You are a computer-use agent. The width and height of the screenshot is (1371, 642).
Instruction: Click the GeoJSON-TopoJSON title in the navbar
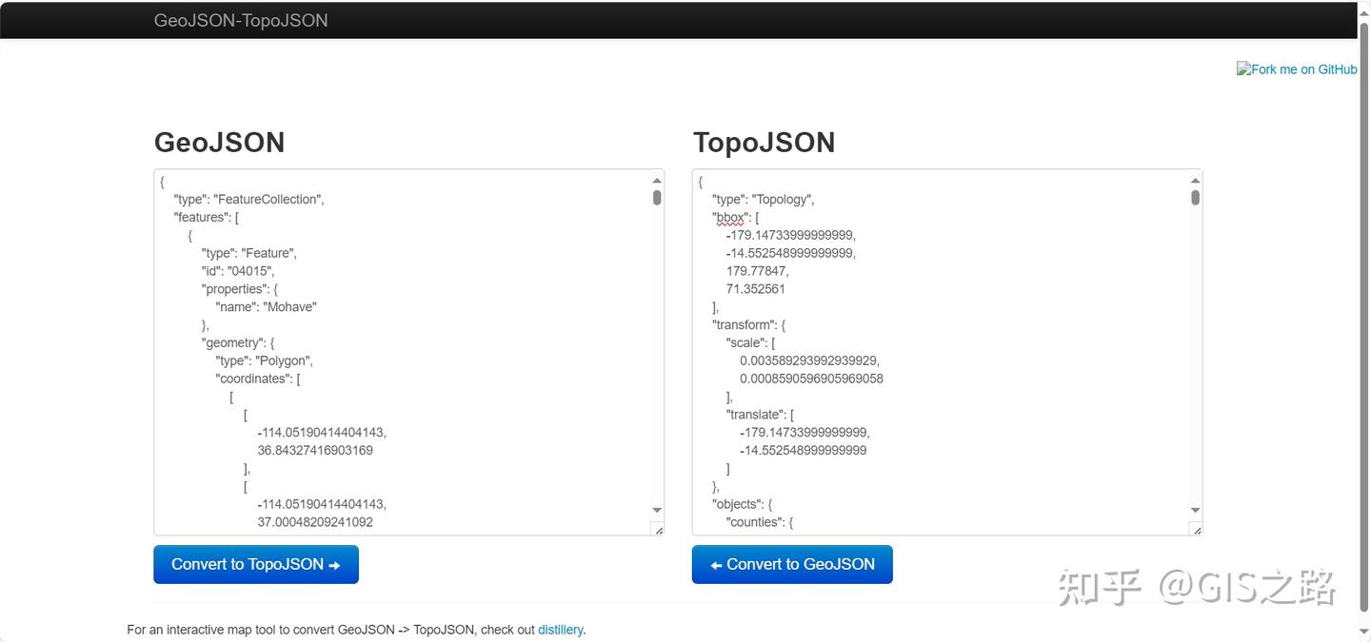click(x=241, y=20)
